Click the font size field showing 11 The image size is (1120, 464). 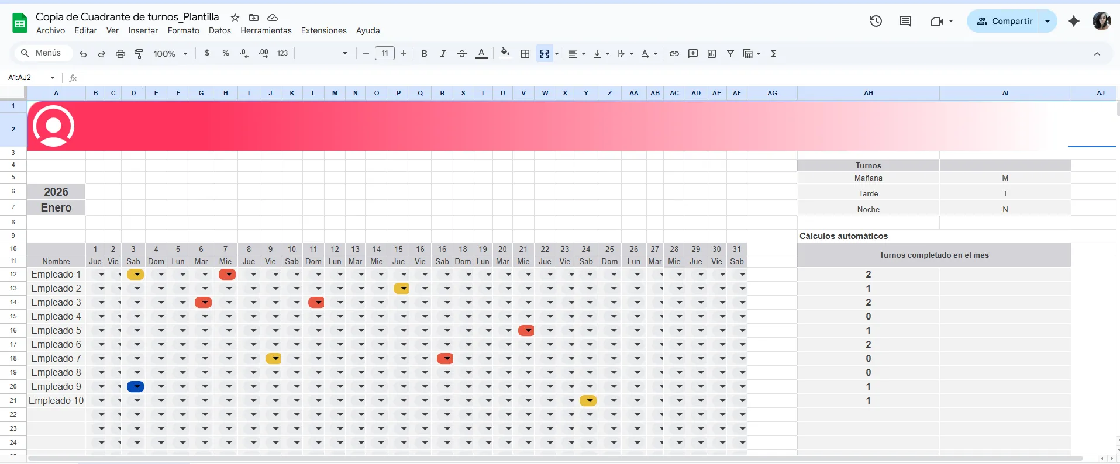(384, 54)
